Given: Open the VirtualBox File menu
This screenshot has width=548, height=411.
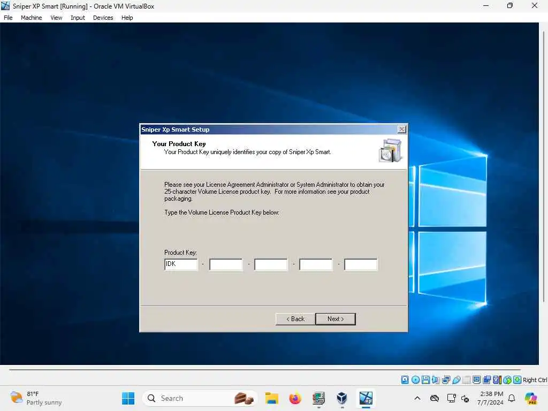Looking at the screenshot, I should (x=8, y=18).
